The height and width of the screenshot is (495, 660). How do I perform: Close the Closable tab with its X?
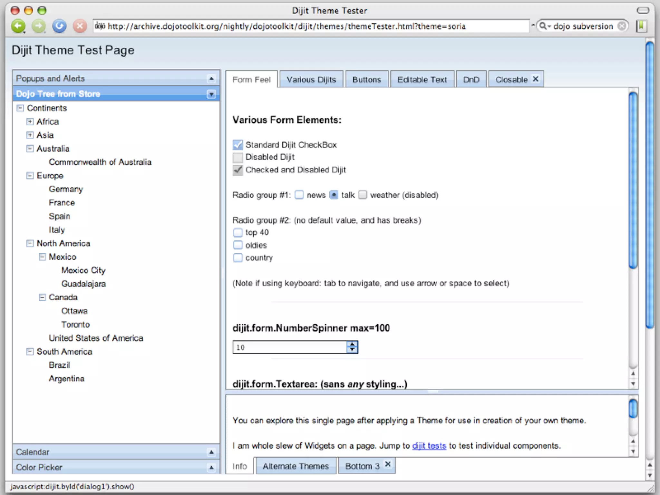click(535, 79)
